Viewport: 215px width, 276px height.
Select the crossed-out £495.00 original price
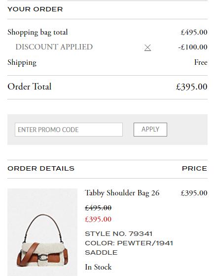98,208
